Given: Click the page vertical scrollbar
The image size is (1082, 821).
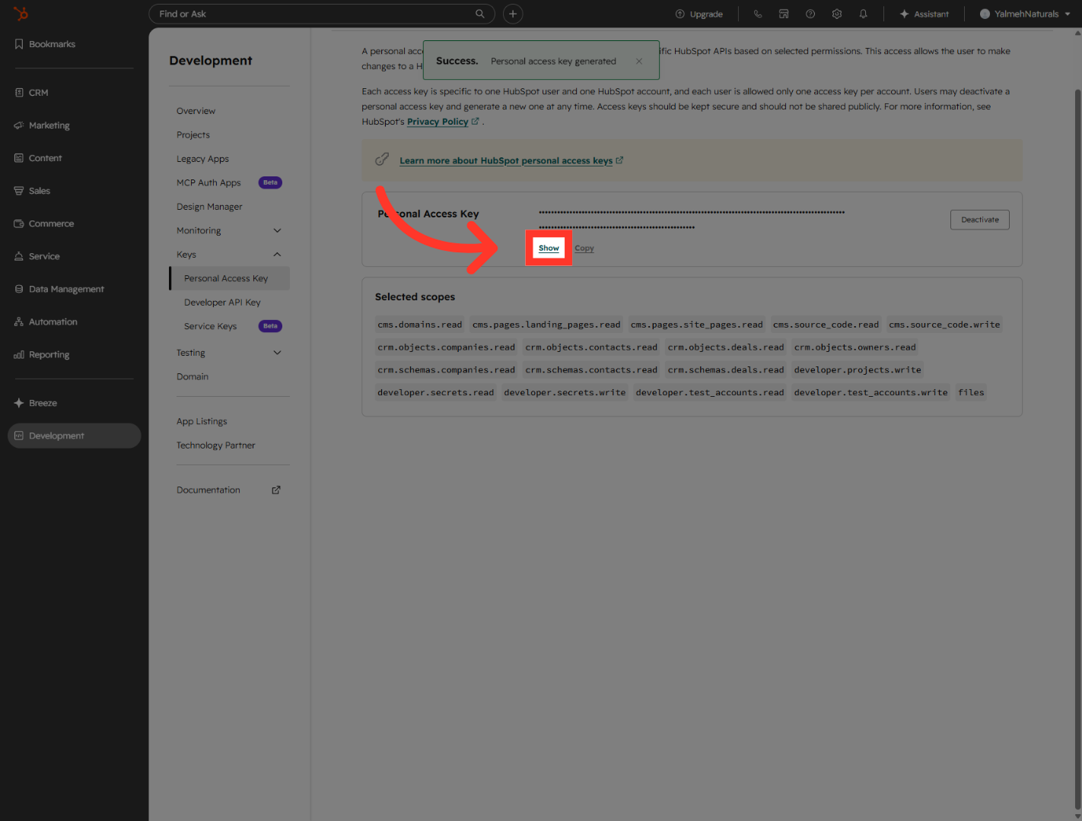Looking at the screenshot, I should [1077, 449].
